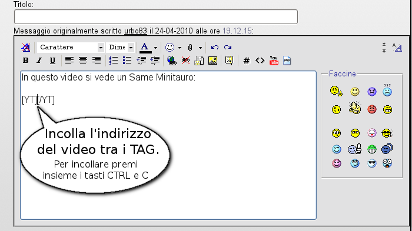The image size is (412, 231).
Task: Insert hyperlink globe icon
Action: tap(172, 61)
